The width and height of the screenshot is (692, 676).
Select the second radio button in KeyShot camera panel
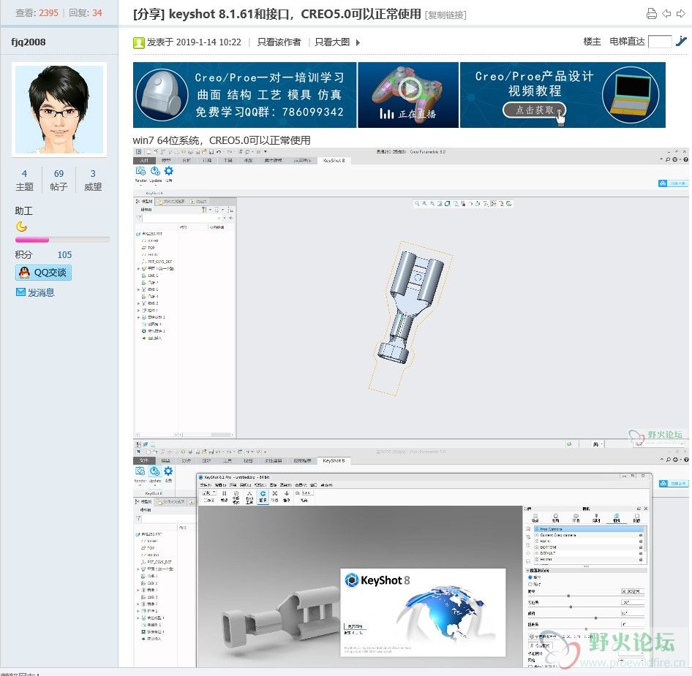(x=530, y=584)
